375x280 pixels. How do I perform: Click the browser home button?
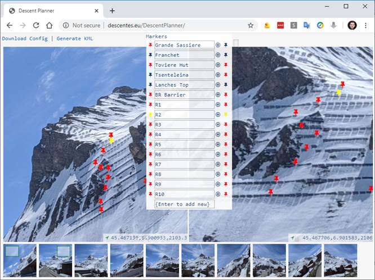point(49,25)
